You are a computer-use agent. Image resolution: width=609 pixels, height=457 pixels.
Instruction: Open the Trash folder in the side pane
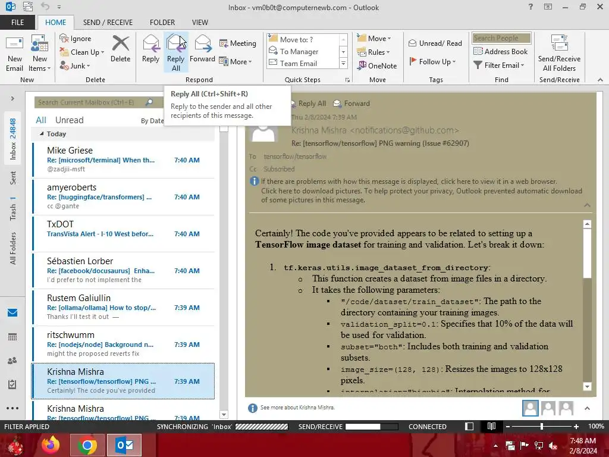(13, 209)
